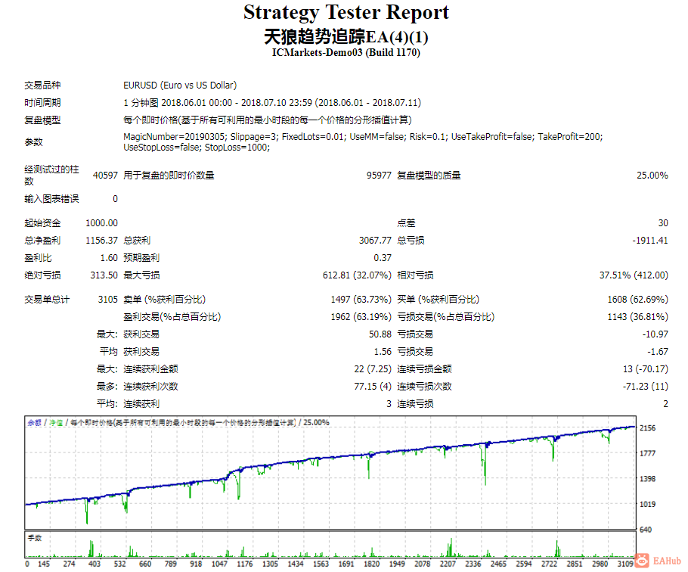Select x-axis label 1563 on the chart
Screen dimensions: 688x572
(321, 564)
